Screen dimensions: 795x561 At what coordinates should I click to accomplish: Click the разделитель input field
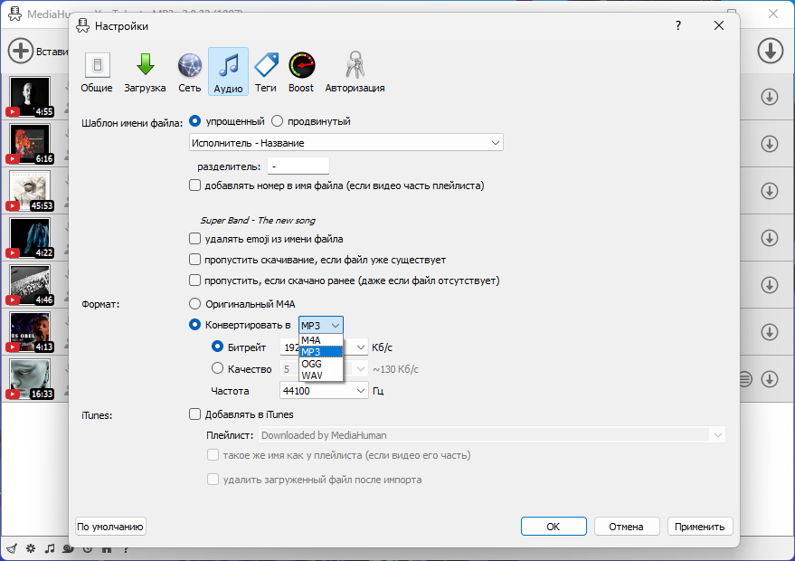point(298,166)
